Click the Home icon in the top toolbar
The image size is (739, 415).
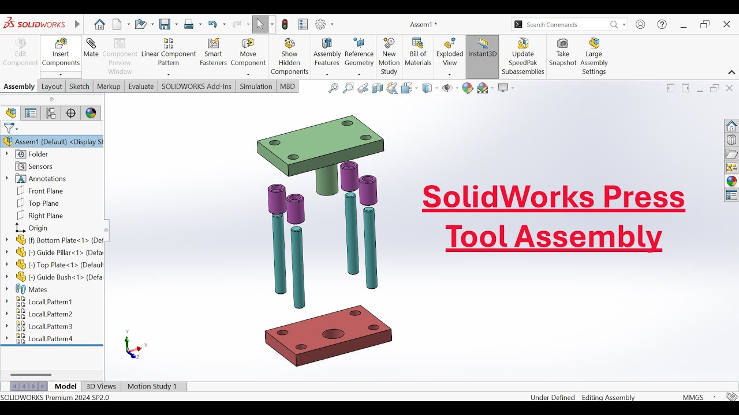pyautogui.click(x=99, y=24)
